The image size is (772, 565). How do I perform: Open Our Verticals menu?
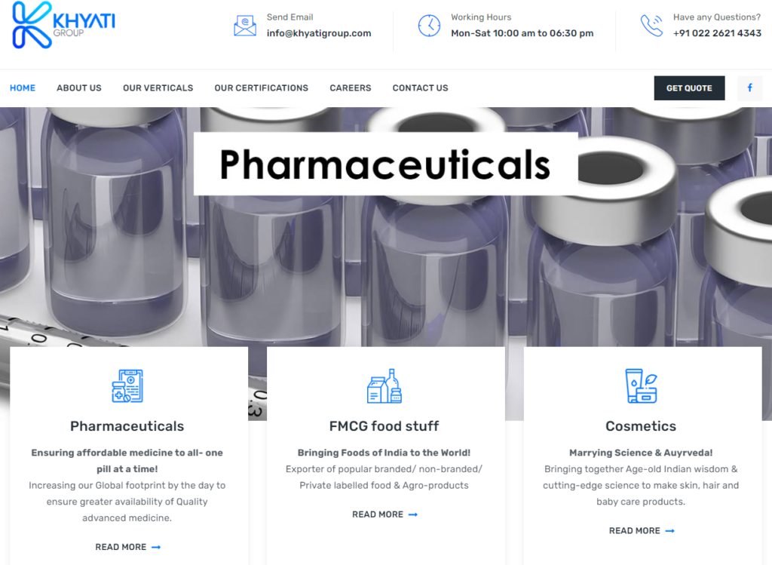[x=158, y=88]
